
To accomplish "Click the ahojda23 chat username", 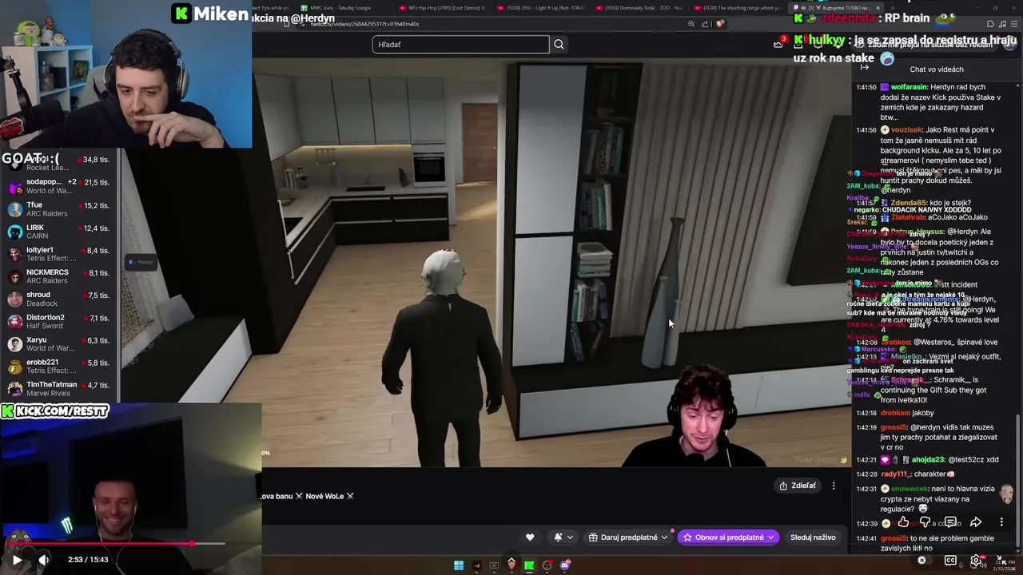I will coord(927,460).
